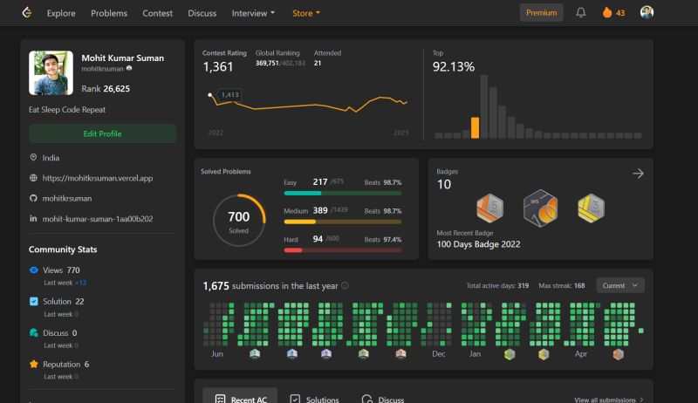
Task: Click the Easy problems progress bar
Action: tap(342, 193)
